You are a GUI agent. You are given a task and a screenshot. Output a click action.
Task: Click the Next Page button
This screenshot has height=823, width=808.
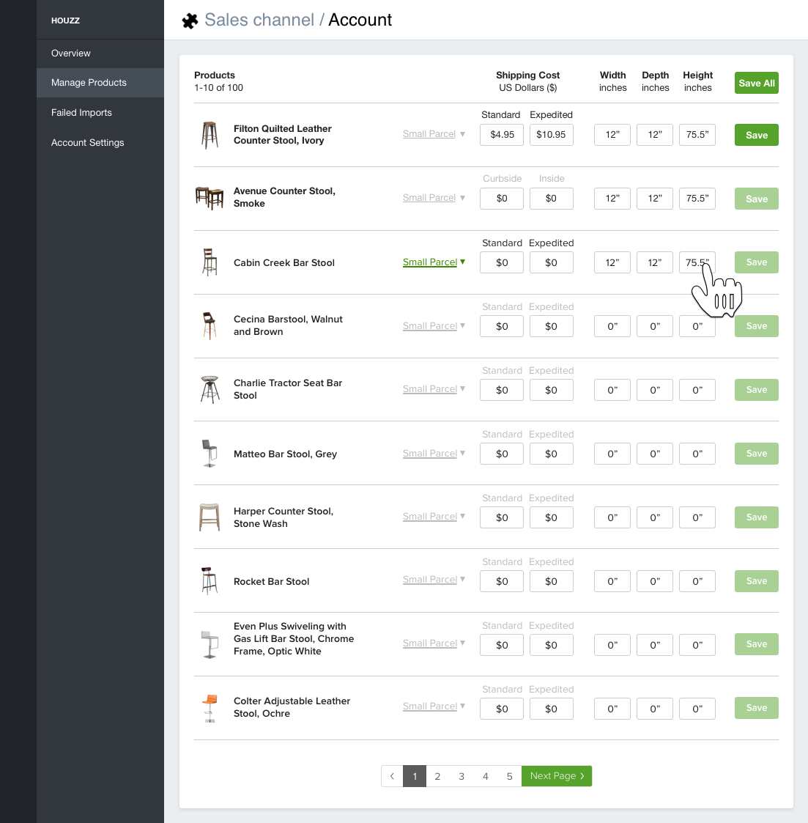pos(557,776)
